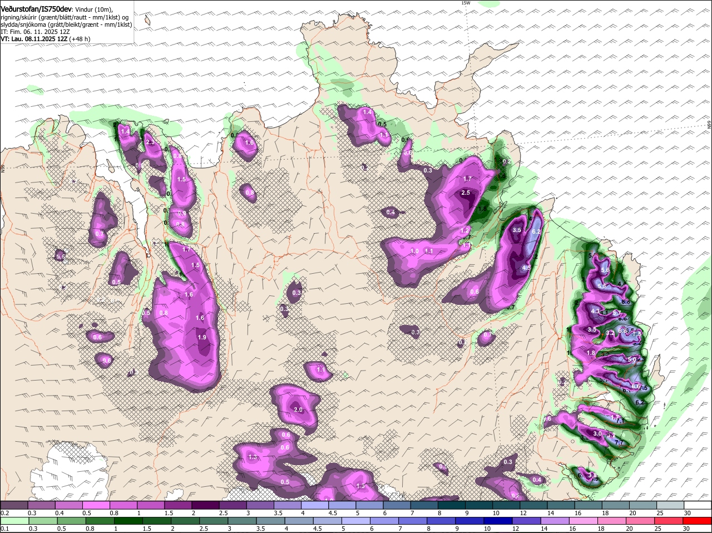Click the dark teal 8 snow legend swatch
Screen dimensions: 712x533
452,505
